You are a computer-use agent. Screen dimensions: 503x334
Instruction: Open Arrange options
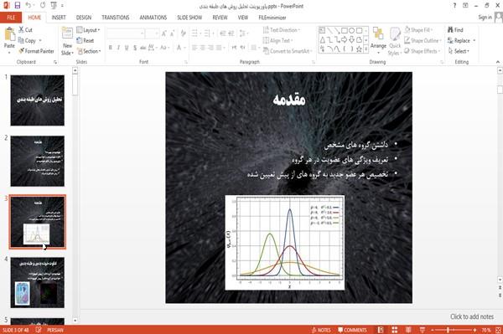click(378, 40)
